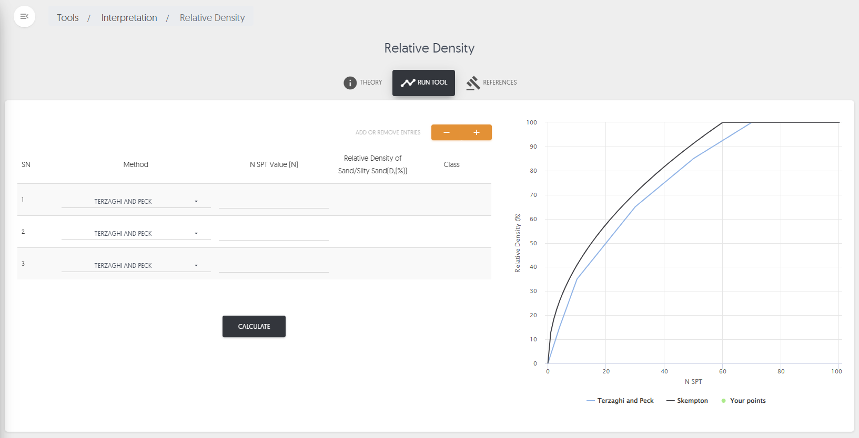
Task: Remove an entry with minus icon
Action: [x=447, y=132]
